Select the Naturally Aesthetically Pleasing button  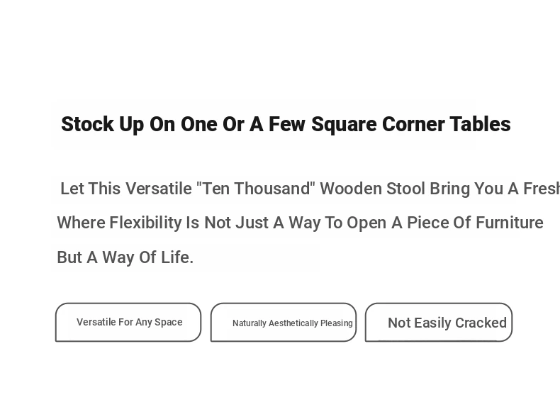coord(284,323)
